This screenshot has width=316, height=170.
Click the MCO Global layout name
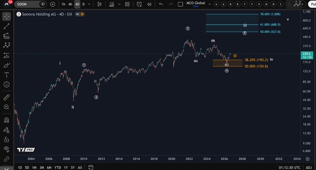click(x=196, y=3)
